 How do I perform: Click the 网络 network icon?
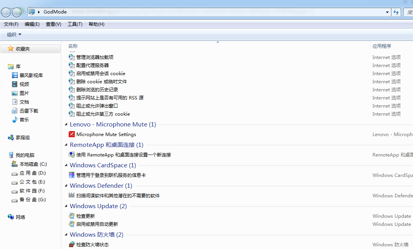point(11,217)
